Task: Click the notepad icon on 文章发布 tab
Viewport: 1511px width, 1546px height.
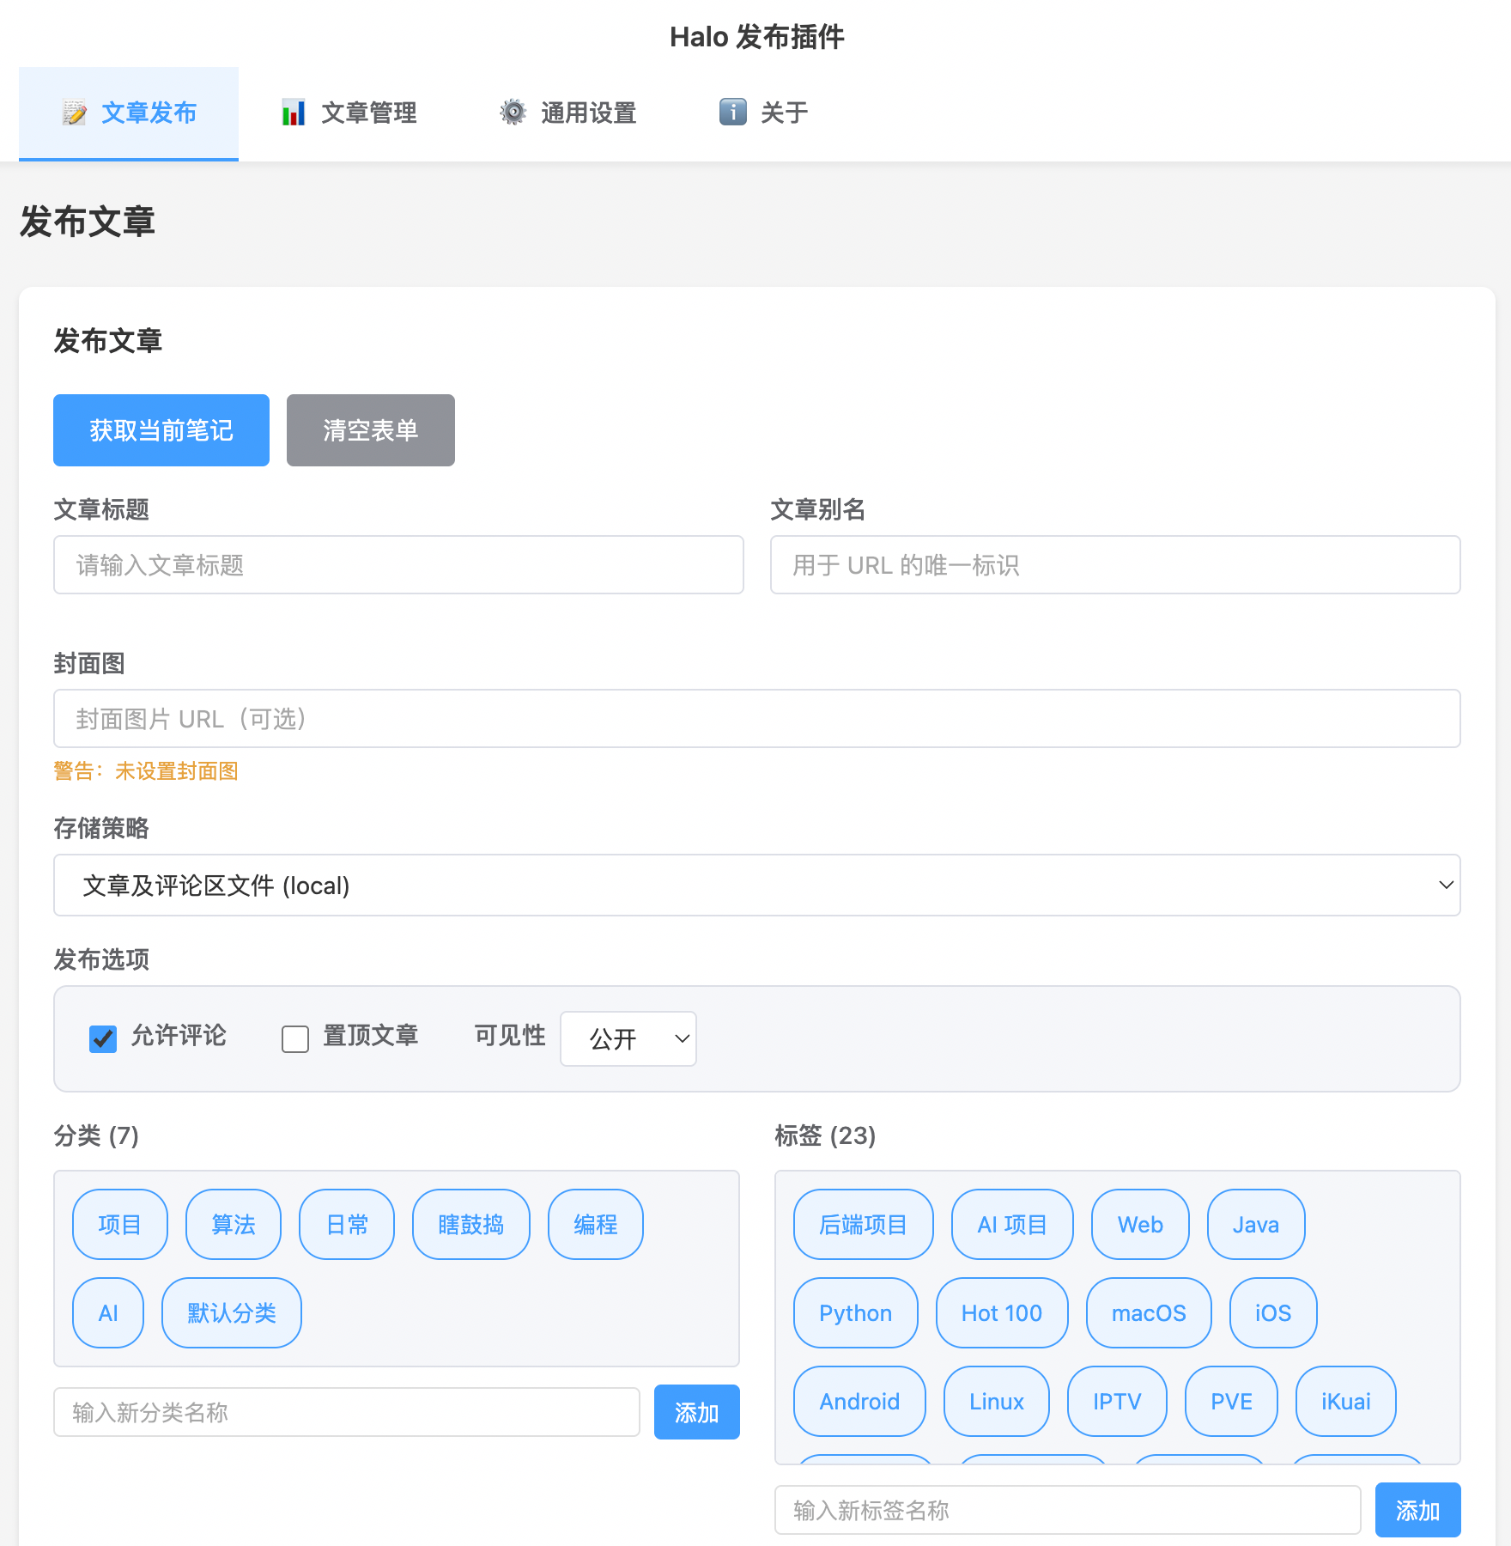Action: click(75, 113)
